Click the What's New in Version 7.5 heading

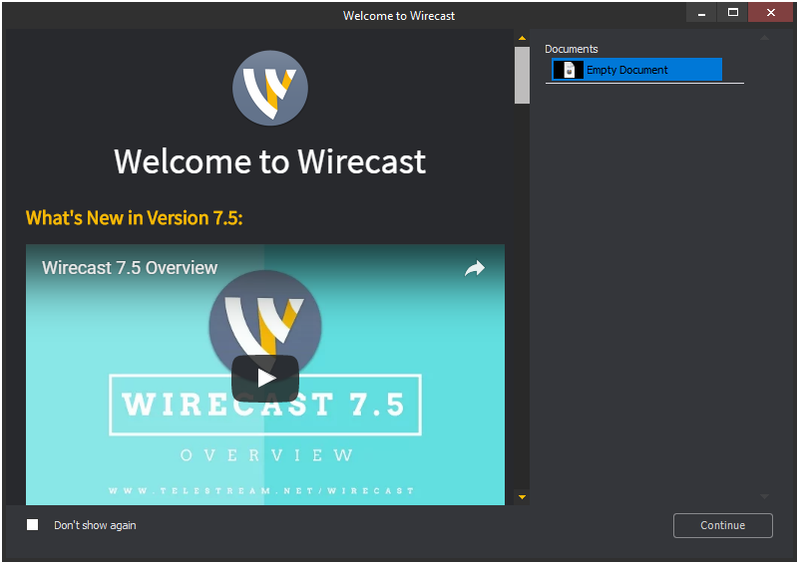point(135,217)
